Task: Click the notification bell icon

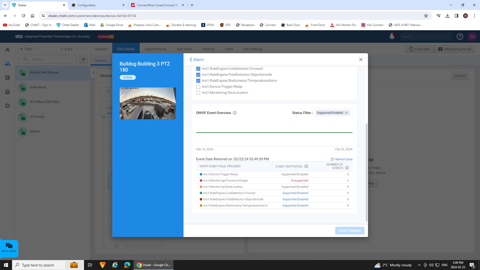Action: pyautogui.click(x=392, y=36)
